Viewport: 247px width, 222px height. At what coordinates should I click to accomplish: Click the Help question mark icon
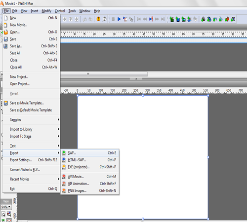[98, 19]
